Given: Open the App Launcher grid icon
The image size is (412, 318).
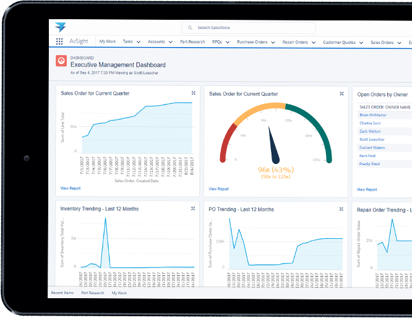Looking at the screenshot, I should (x=59, y=41).
